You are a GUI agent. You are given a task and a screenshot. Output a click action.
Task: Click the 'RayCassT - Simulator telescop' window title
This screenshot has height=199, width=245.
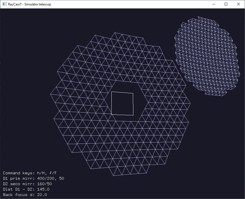30,4
